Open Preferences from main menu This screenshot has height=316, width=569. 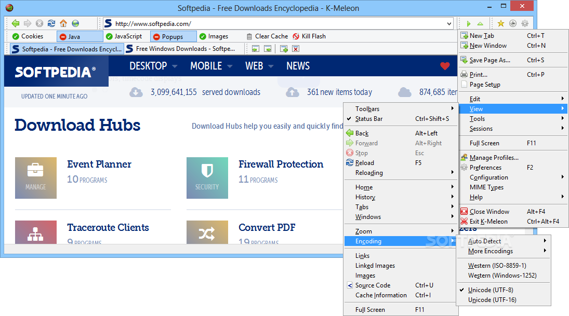513,168
